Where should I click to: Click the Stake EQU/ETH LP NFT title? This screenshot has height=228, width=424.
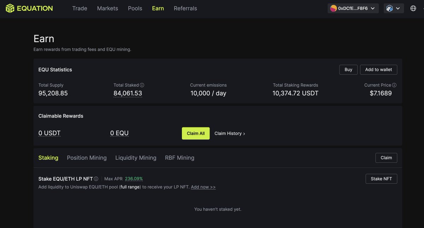(66, 179)
